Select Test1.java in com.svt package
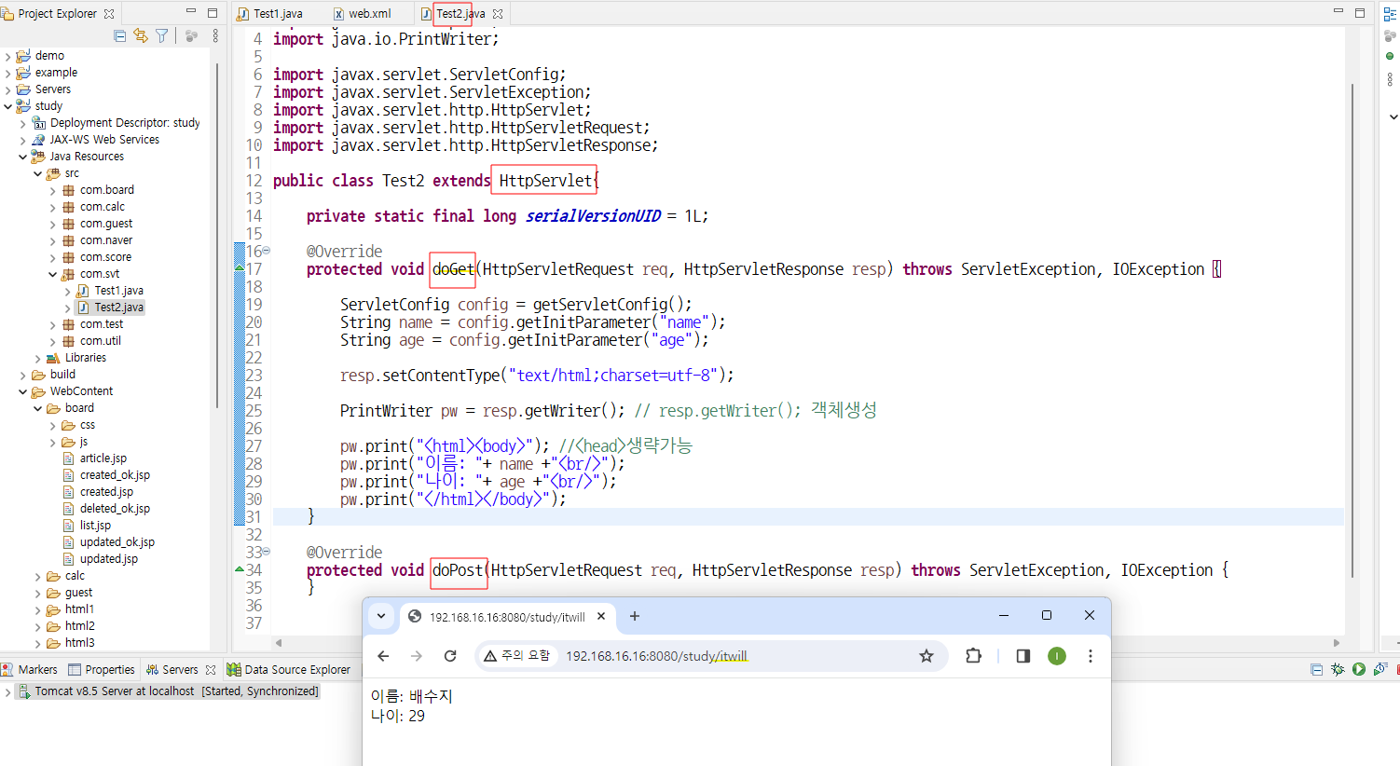Viewport: 1400px width, 766px height. (118, 291)
